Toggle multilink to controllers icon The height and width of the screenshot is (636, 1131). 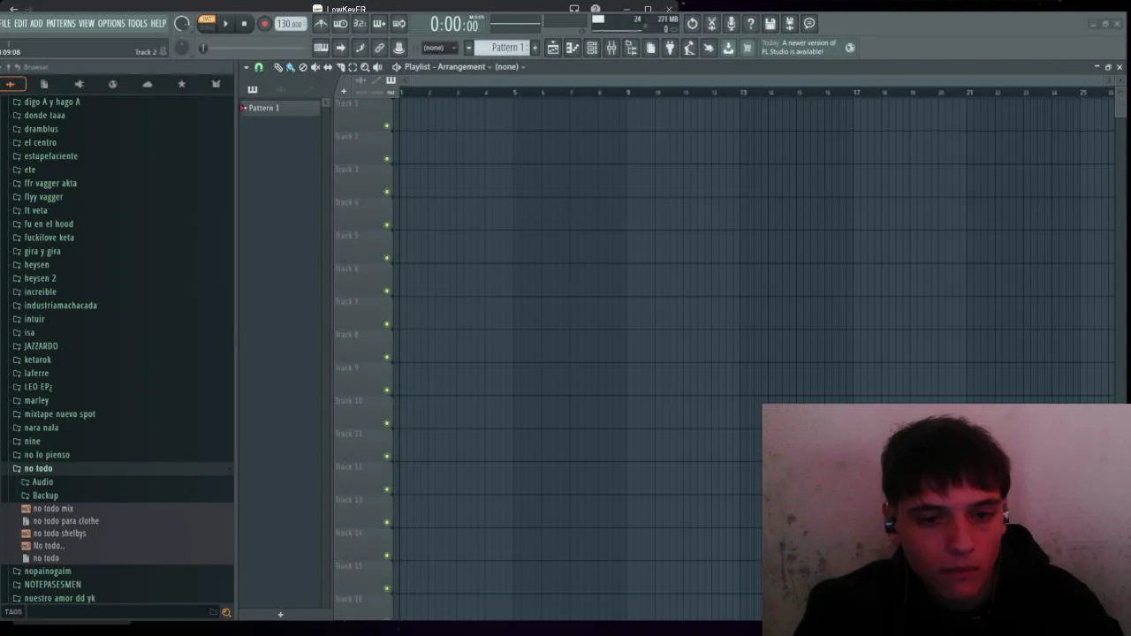point(399,48)
